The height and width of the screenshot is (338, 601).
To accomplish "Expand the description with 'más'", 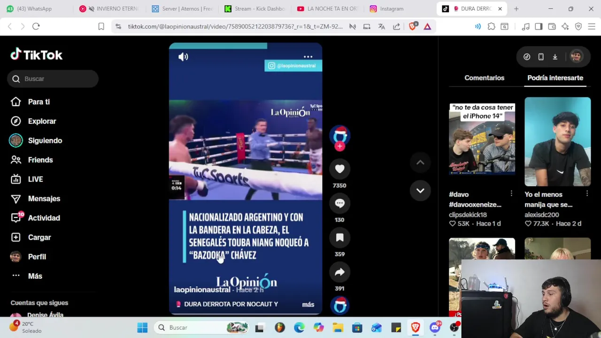I will pyautogui.click(x=308, y=305).
